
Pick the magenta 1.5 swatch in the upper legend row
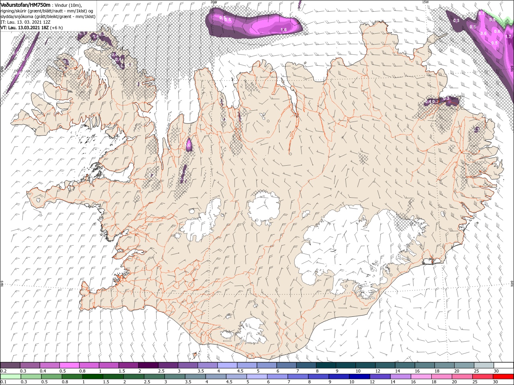pos(128,365)
